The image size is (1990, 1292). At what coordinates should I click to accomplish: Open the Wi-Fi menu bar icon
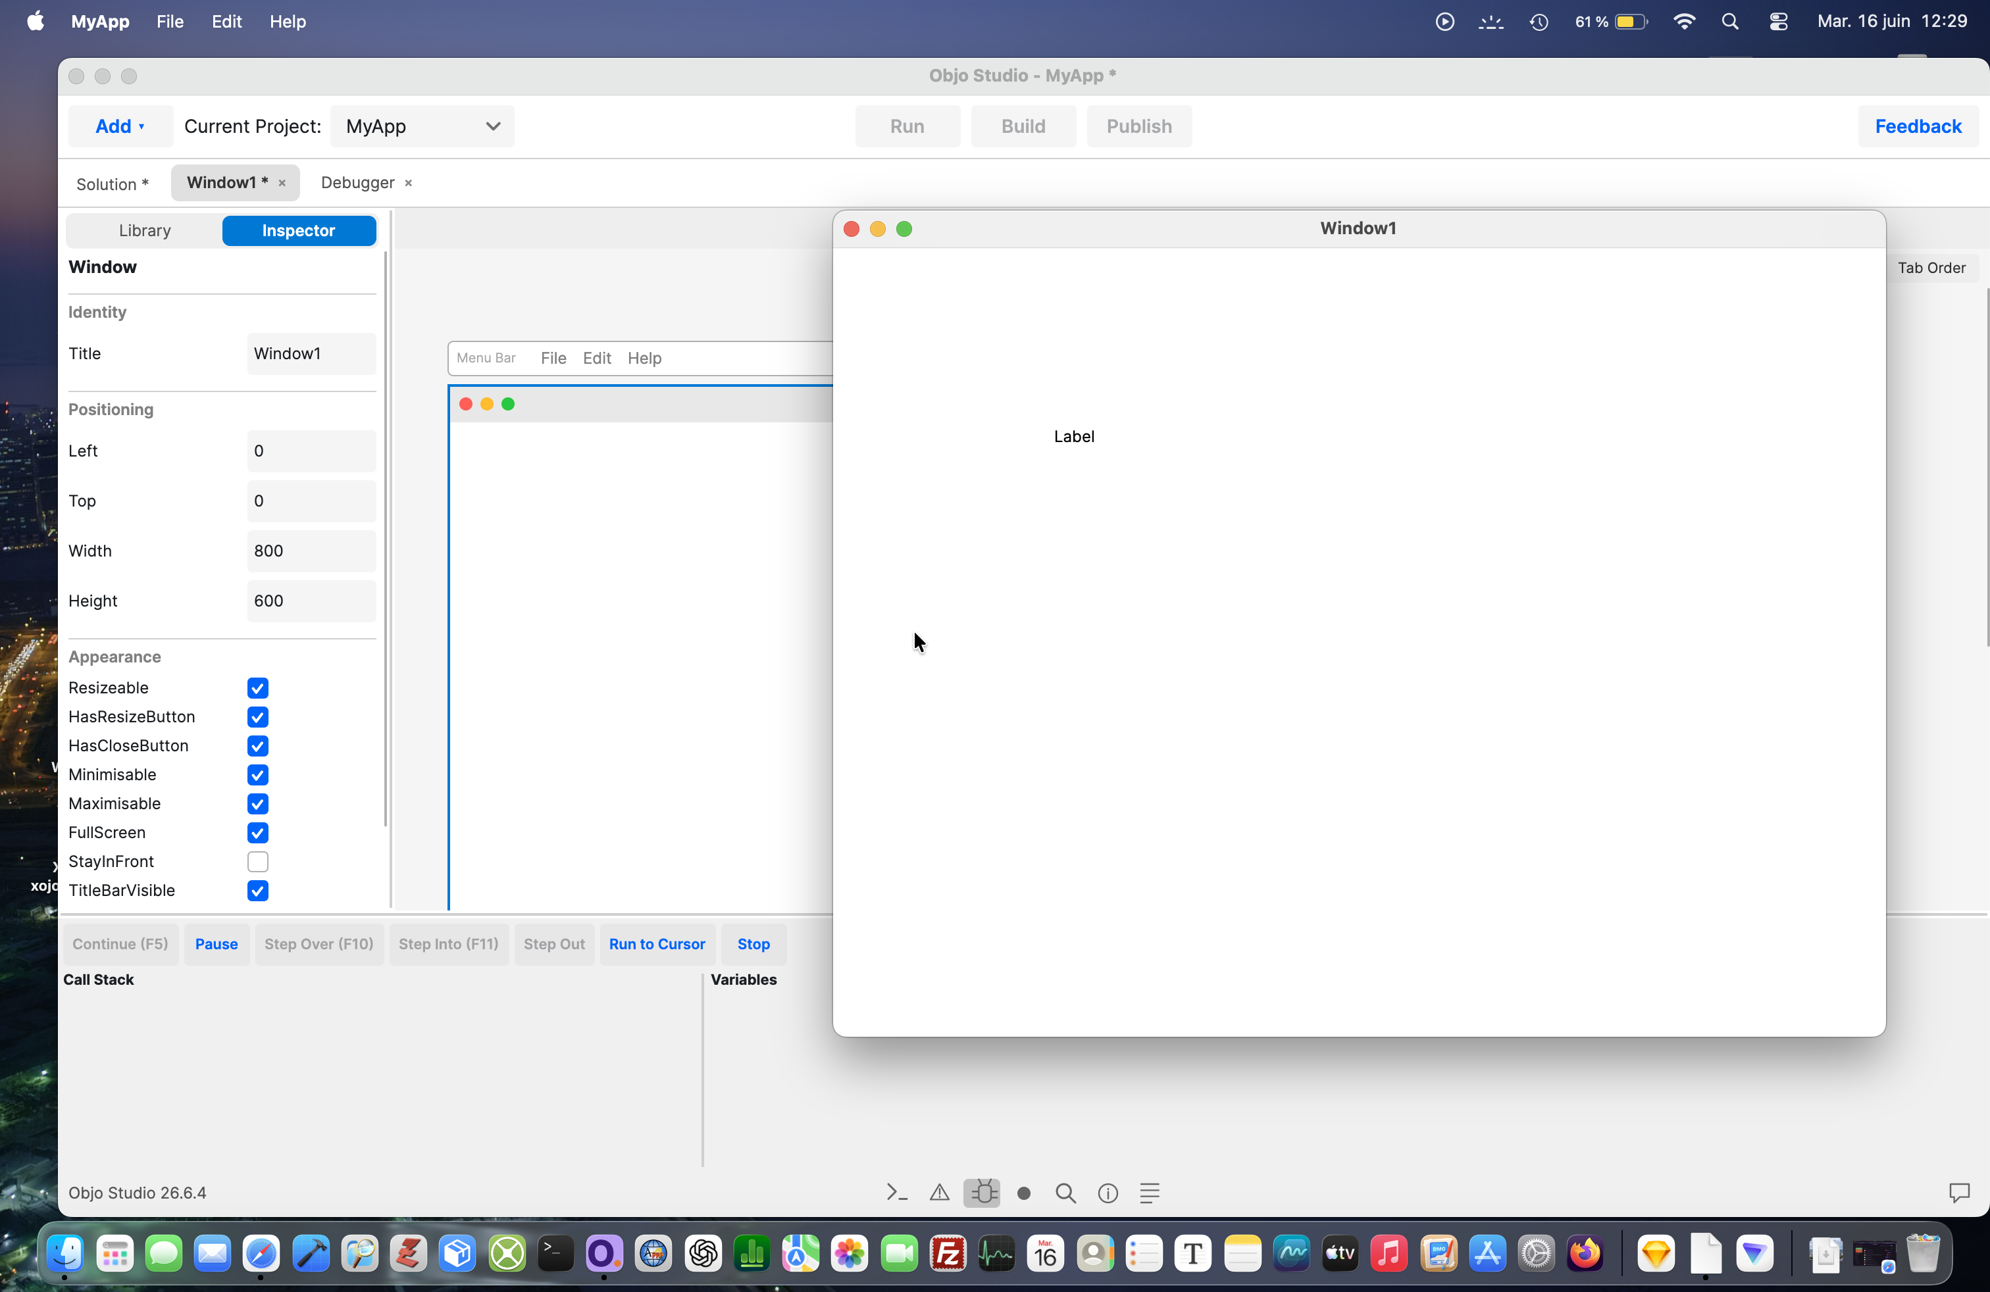1684,22
